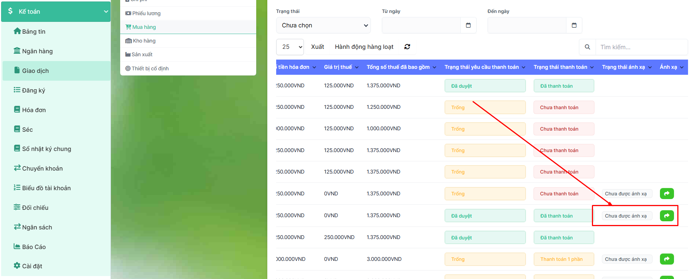
Task: Click Hành động hàng loạt button
Action: [x=364, y=47]
